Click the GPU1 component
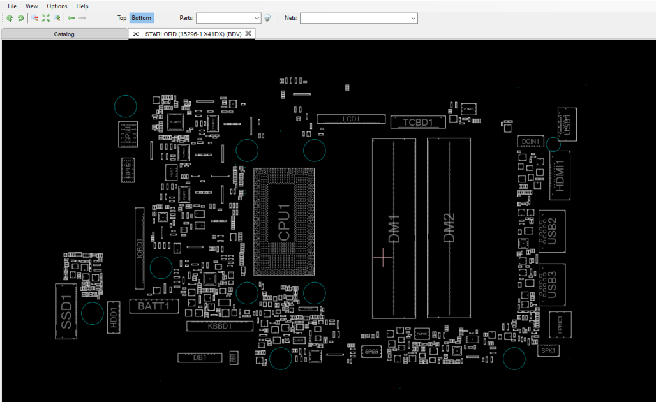Viewport: 656px width, 402px height. (128, 134)
